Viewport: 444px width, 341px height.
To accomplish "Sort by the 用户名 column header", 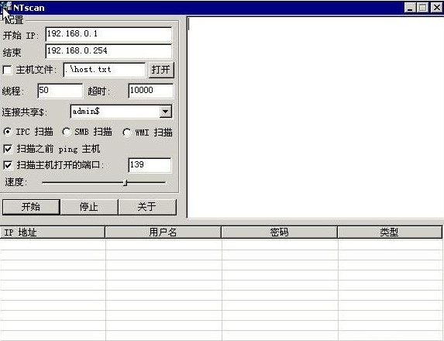I will [163, 232].
